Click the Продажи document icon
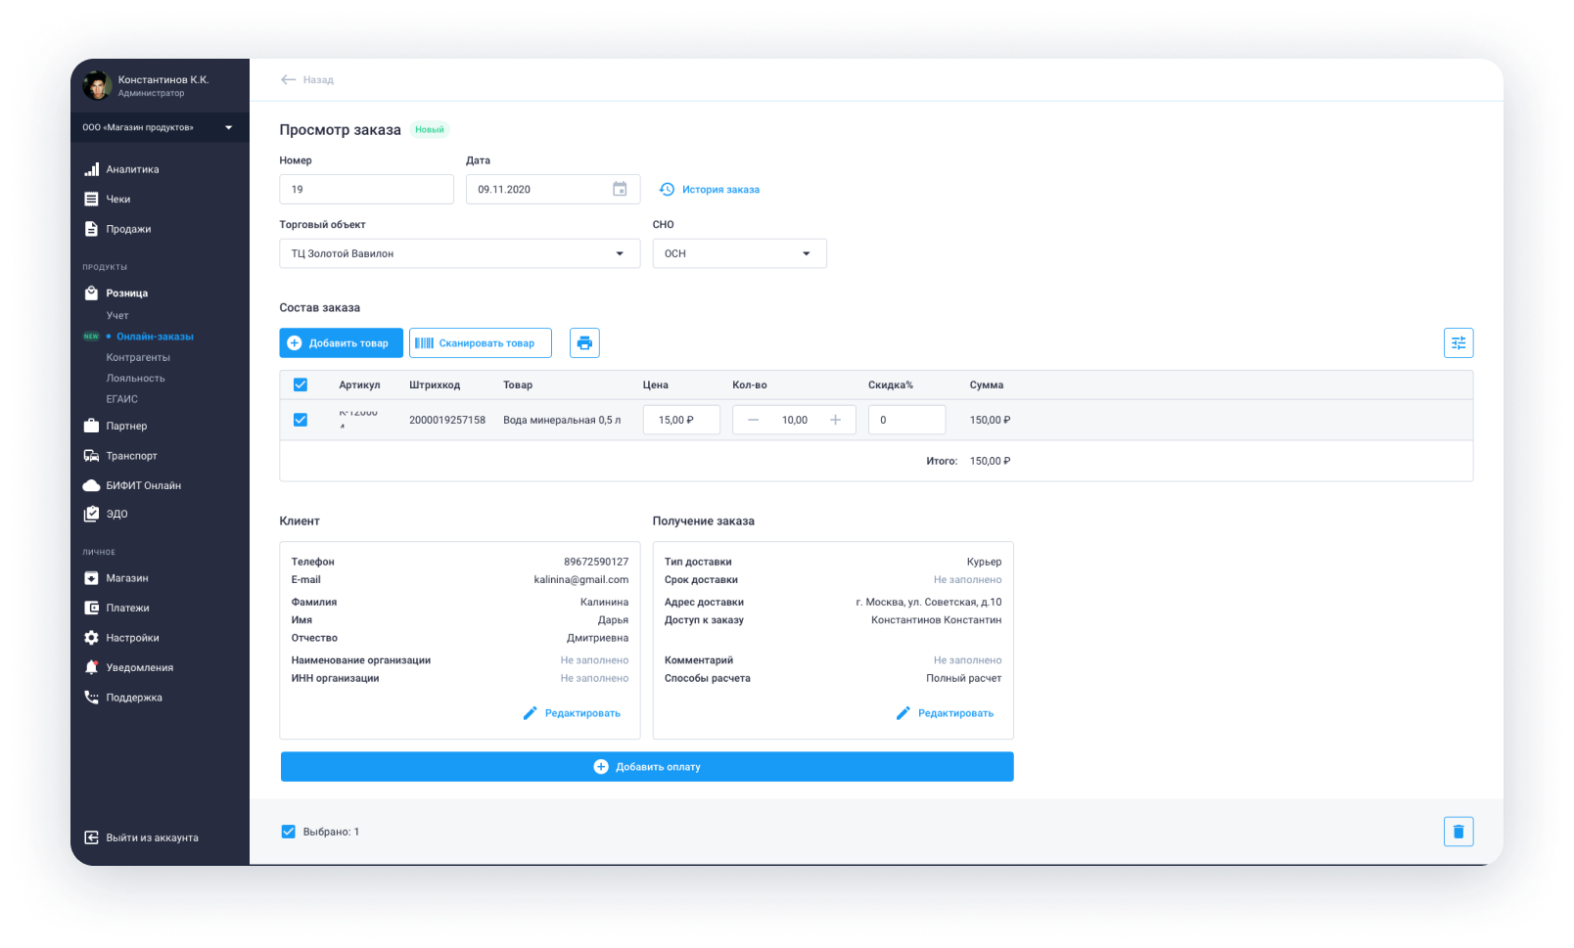Screen dimensions: 1574x948 91,229
